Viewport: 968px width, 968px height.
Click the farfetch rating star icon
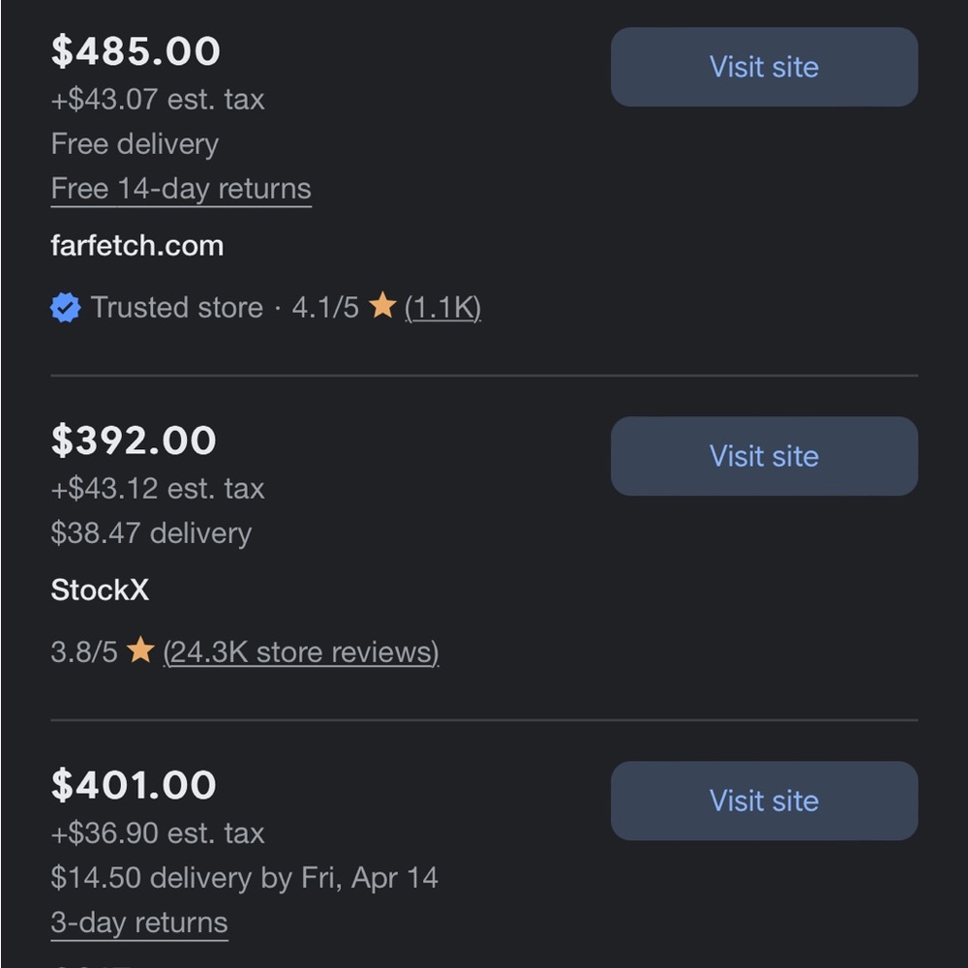(x=382, y=305)
